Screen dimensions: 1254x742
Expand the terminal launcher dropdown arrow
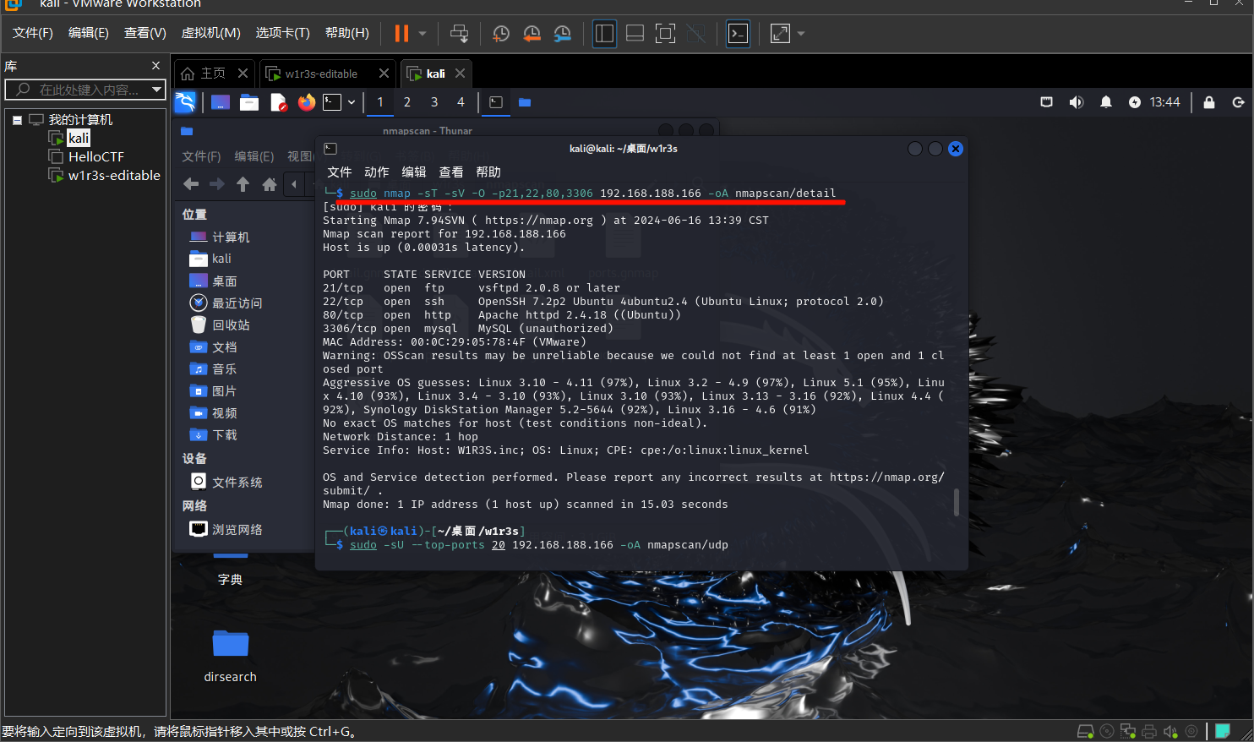coord(352,102)
